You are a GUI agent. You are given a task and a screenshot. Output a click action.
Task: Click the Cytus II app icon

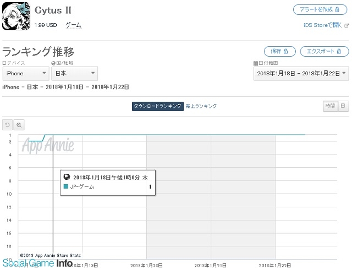[x=16, y=16]
